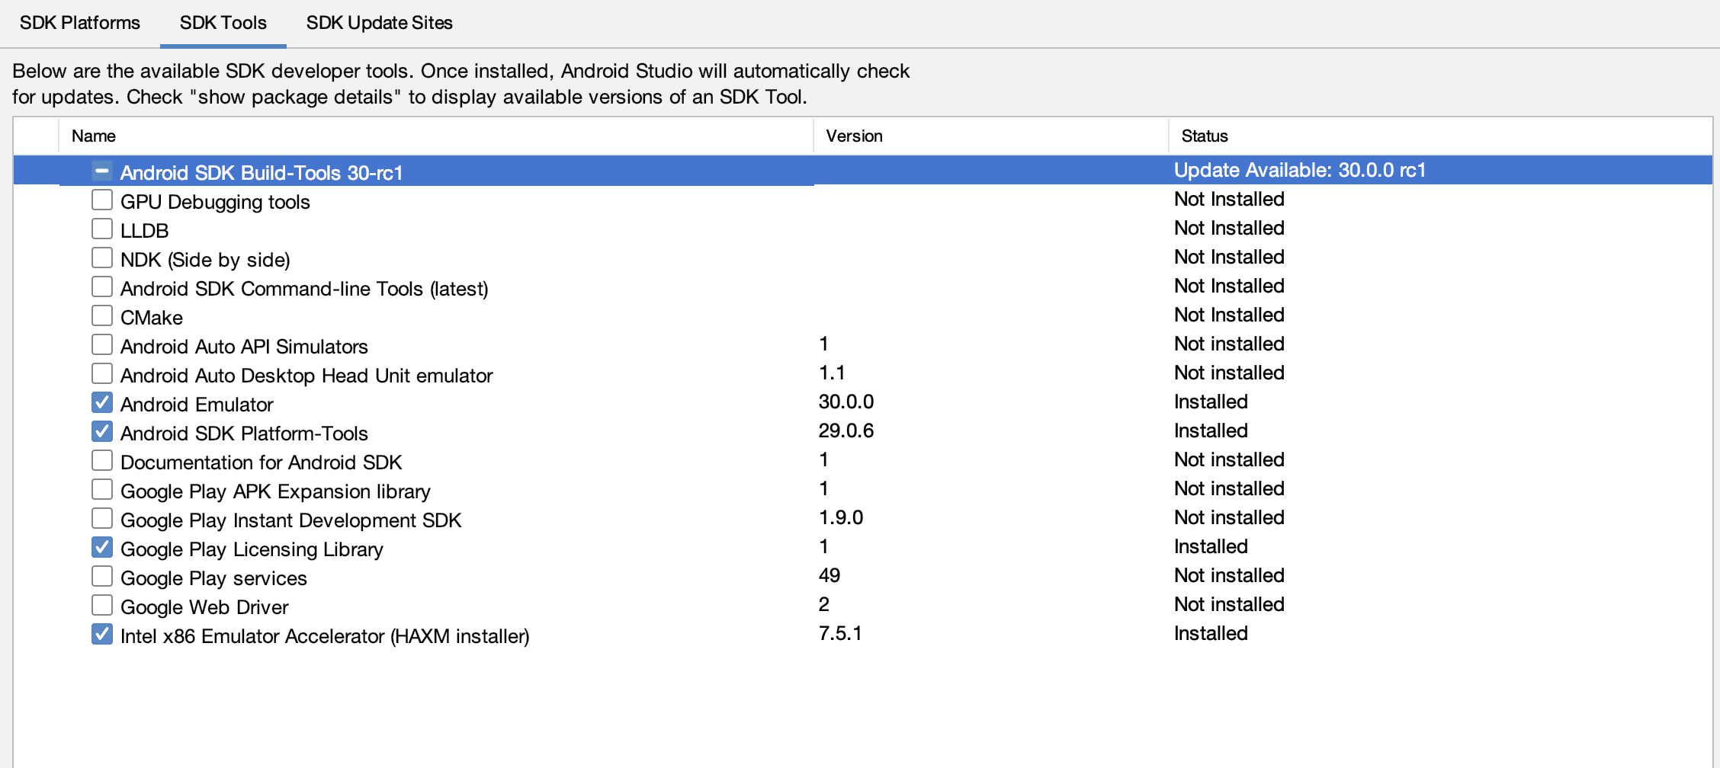Select 'Android SDK Command-line Tools (latest)' name
This screenshot has width=1720, height=768.
(x=304, y=289)
